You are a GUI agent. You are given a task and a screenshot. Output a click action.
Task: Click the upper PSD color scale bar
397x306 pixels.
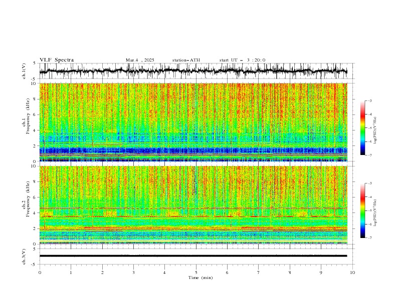coord(362,128)
